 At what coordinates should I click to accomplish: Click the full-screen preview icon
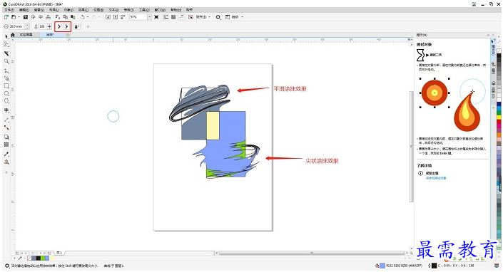(156, 17)
